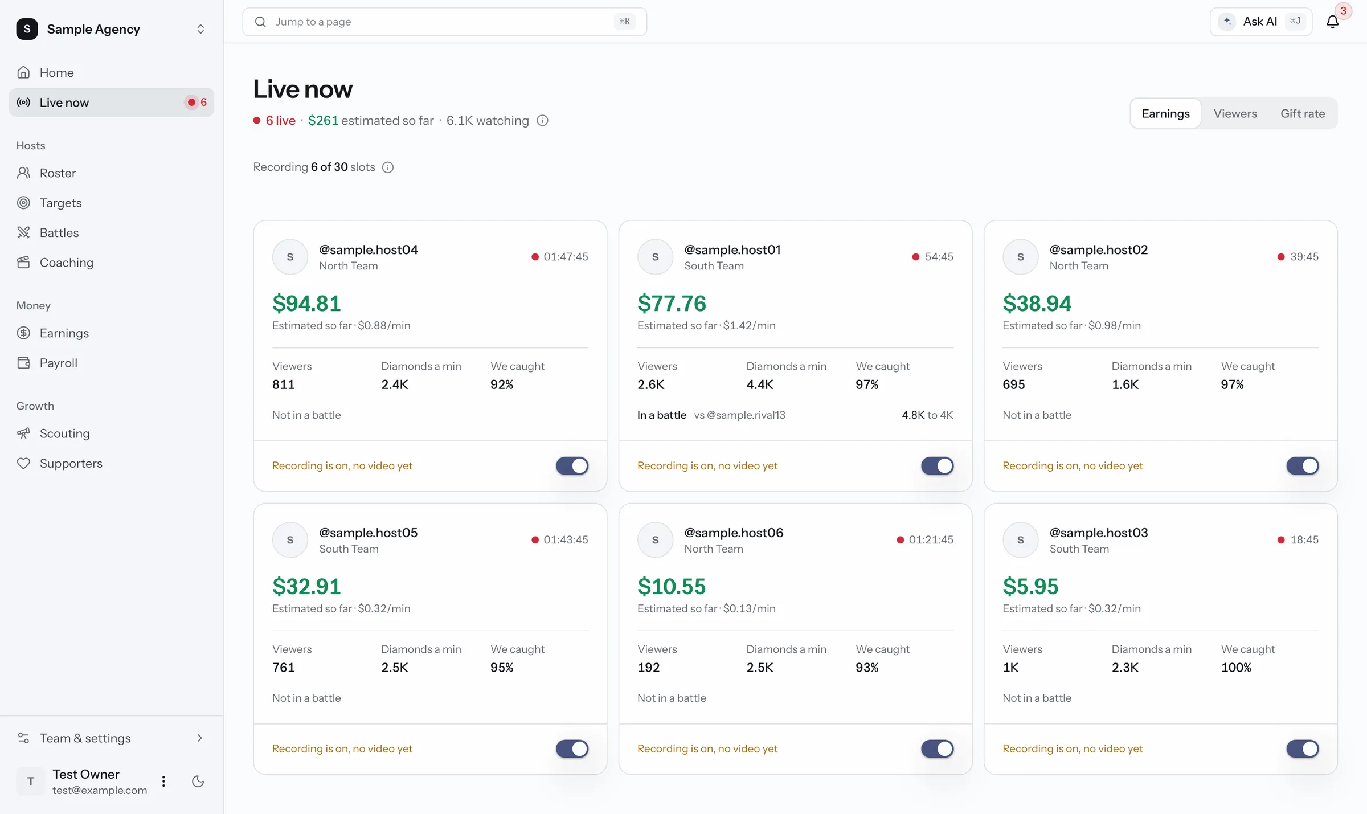Click the Sample Agency logo badge
1367x814 pixels.
pos(27,29)
